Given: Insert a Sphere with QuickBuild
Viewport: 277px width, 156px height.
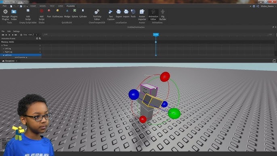Looking at the screenshot, I should pyautogui.click(x=75, y=13).
